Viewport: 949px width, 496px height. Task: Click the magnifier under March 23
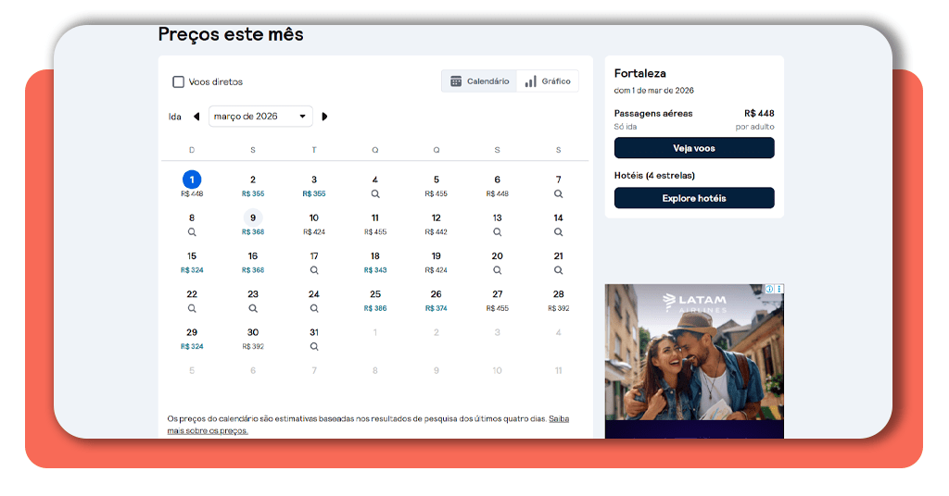coord(253,308)
